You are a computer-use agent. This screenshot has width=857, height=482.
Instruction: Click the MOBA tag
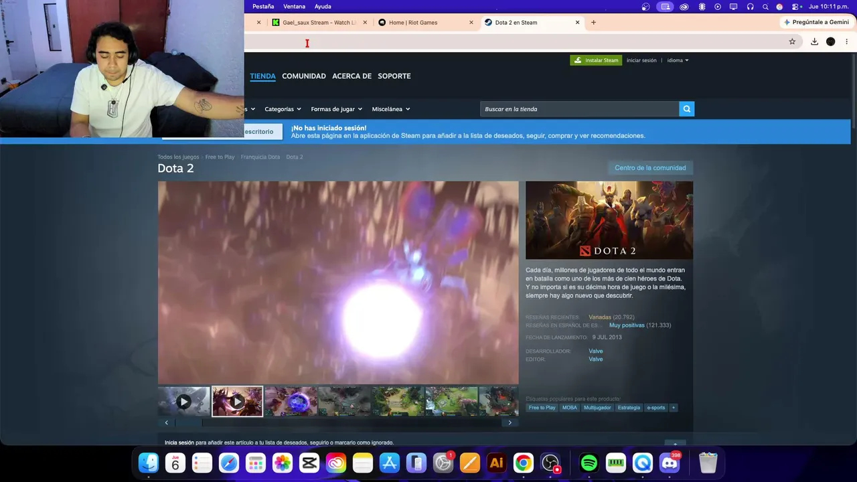point(570,408)
